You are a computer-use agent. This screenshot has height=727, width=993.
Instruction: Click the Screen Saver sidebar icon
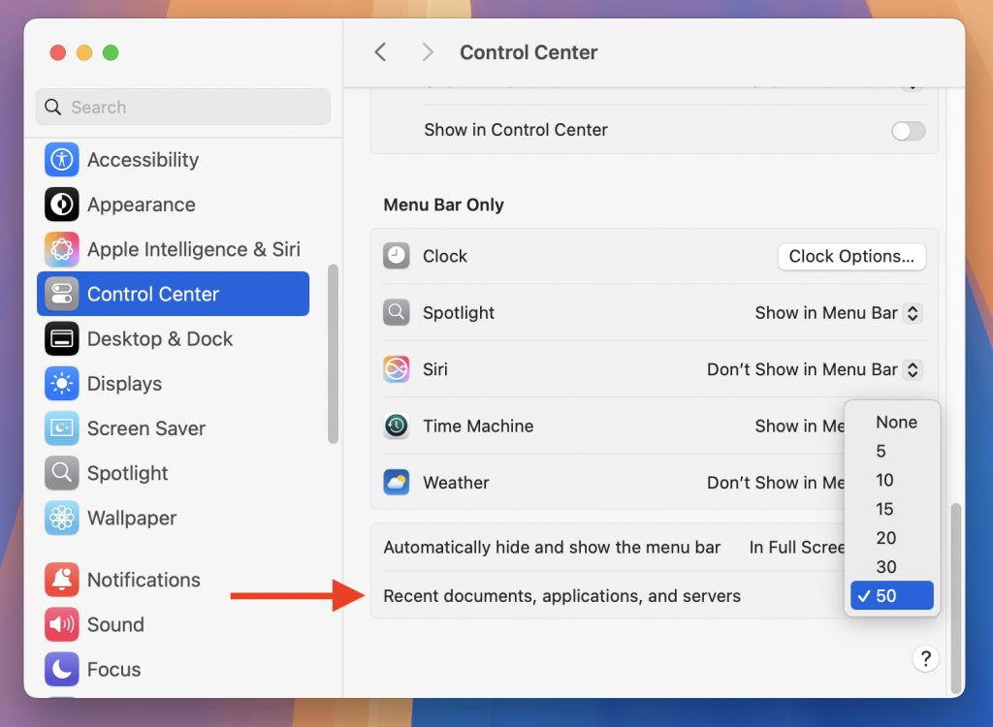click(x=62, y=427)
